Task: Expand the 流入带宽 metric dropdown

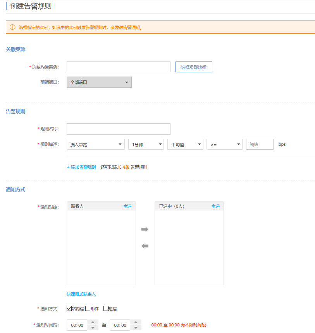Action: pyautogui.click(x=95, y=144)
